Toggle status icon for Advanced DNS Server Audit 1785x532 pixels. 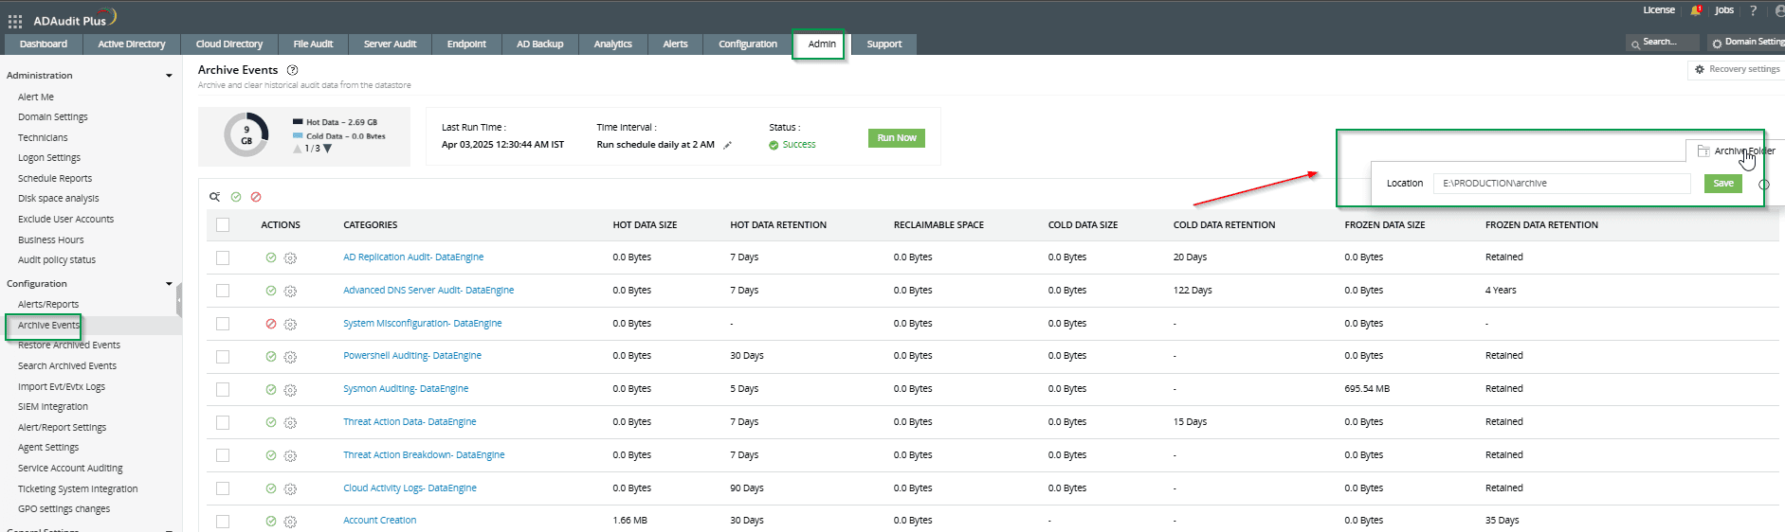(x=271, y=291)
